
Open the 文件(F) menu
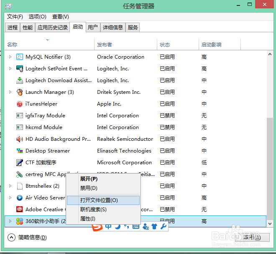tap(15, 17)
